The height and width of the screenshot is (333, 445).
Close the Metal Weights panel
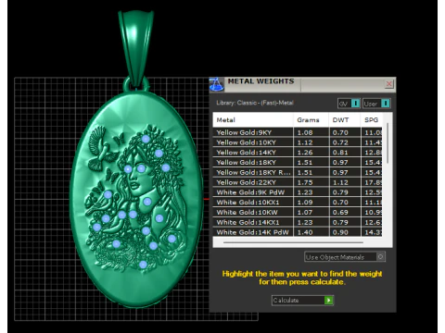[x=389, y=83]
